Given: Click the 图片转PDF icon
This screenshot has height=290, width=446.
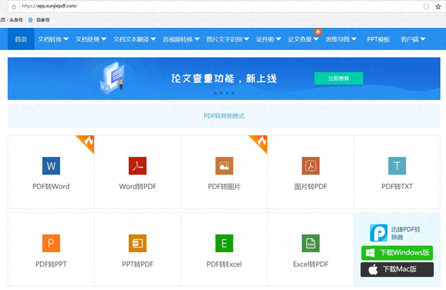Looking at the screenshot, I should pyautogui.click(x=310, y=166).
